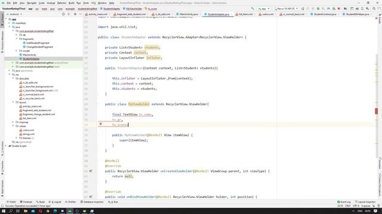Open the Build menu
This screenshot has width=382, height=214.
[x=72, y=3]
